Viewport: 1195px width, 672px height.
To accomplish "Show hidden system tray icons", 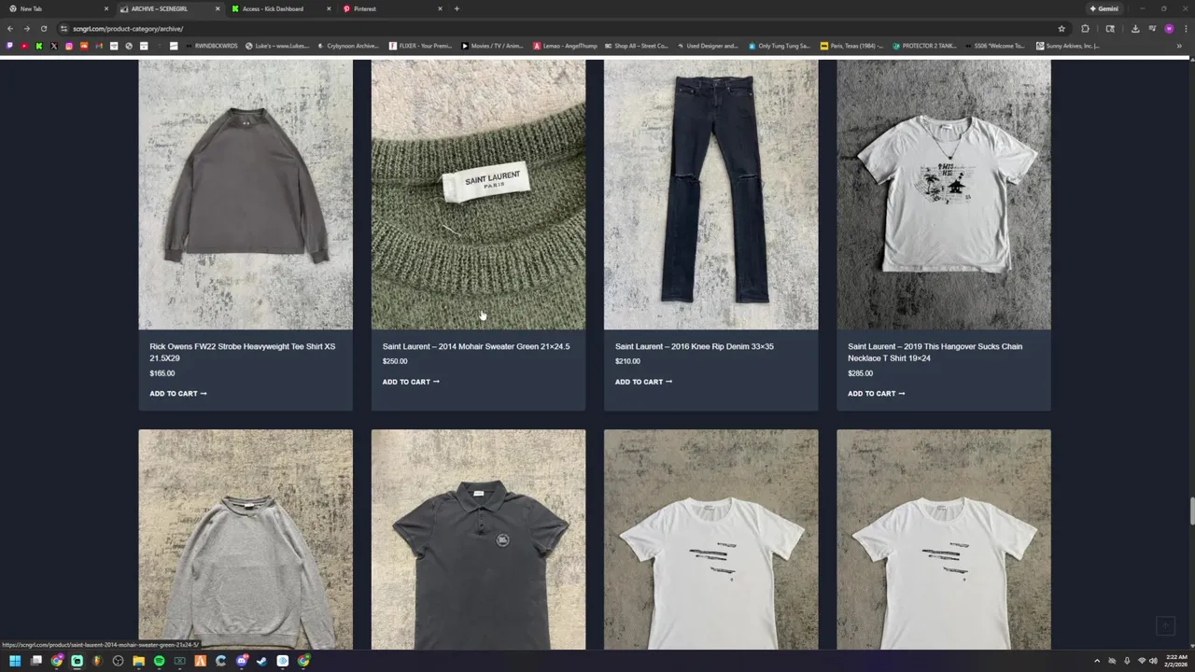I will pyautogui.click(x=1097, y=661).
